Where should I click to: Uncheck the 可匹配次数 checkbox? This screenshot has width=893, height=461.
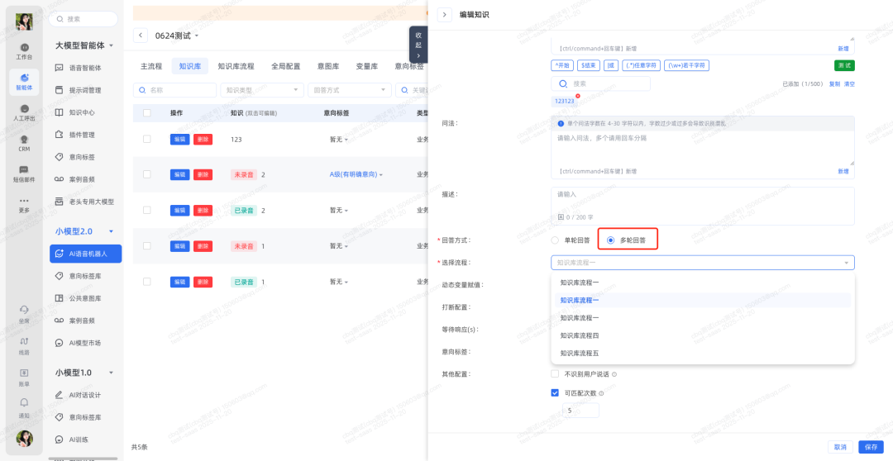[556, 392]
